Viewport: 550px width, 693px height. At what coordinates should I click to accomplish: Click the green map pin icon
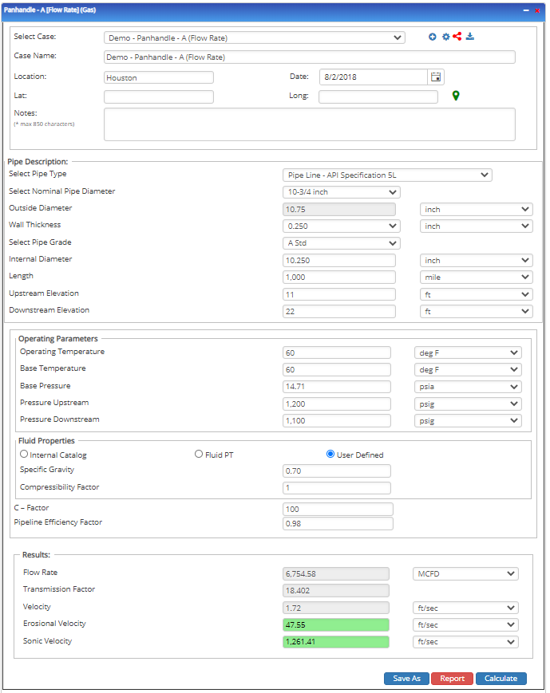[x=456, y=96]
